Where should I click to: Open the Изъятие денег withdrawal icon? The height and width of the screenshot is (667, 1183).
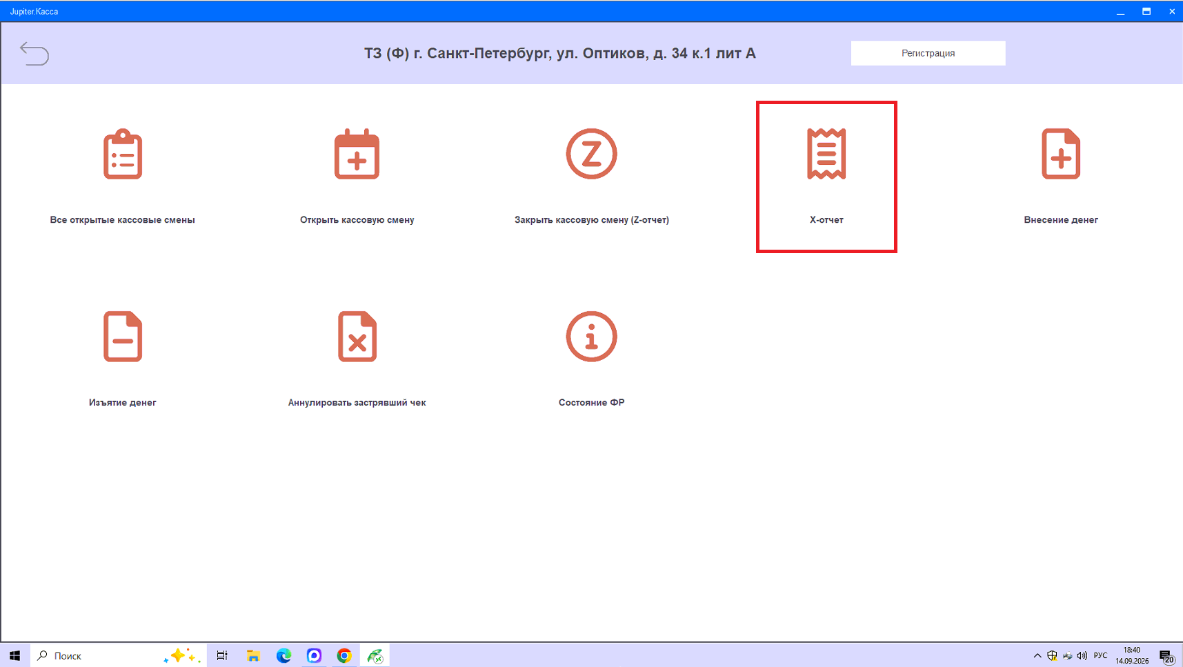coord(123,337)
